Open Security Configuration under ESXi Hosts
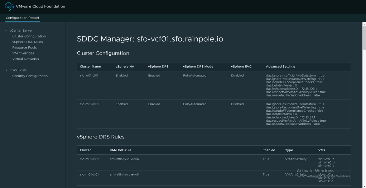 [x=30, y=76]
